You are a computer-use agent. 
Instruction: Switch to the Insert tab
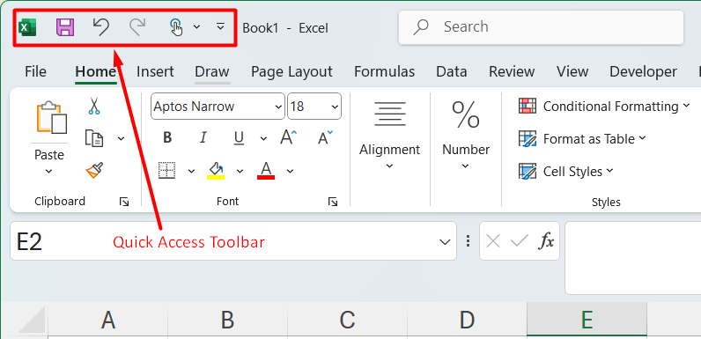coord(155,71)
